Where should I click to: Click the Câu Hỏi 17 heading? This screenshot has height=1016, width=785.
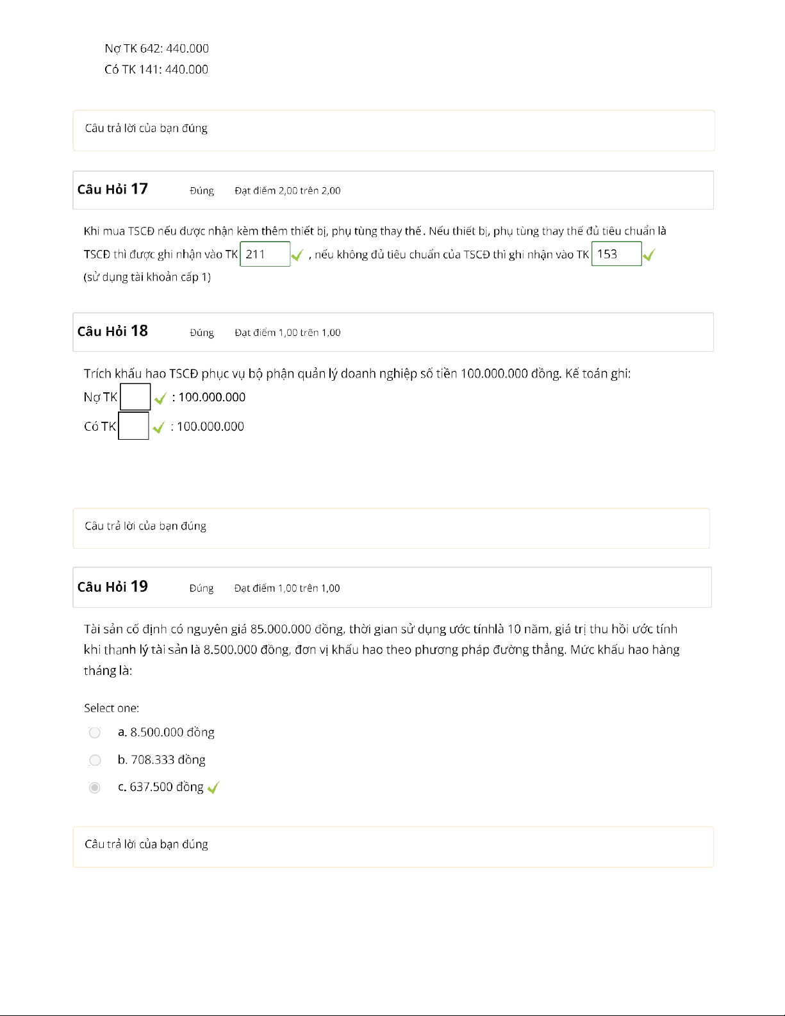click(113, 189)
